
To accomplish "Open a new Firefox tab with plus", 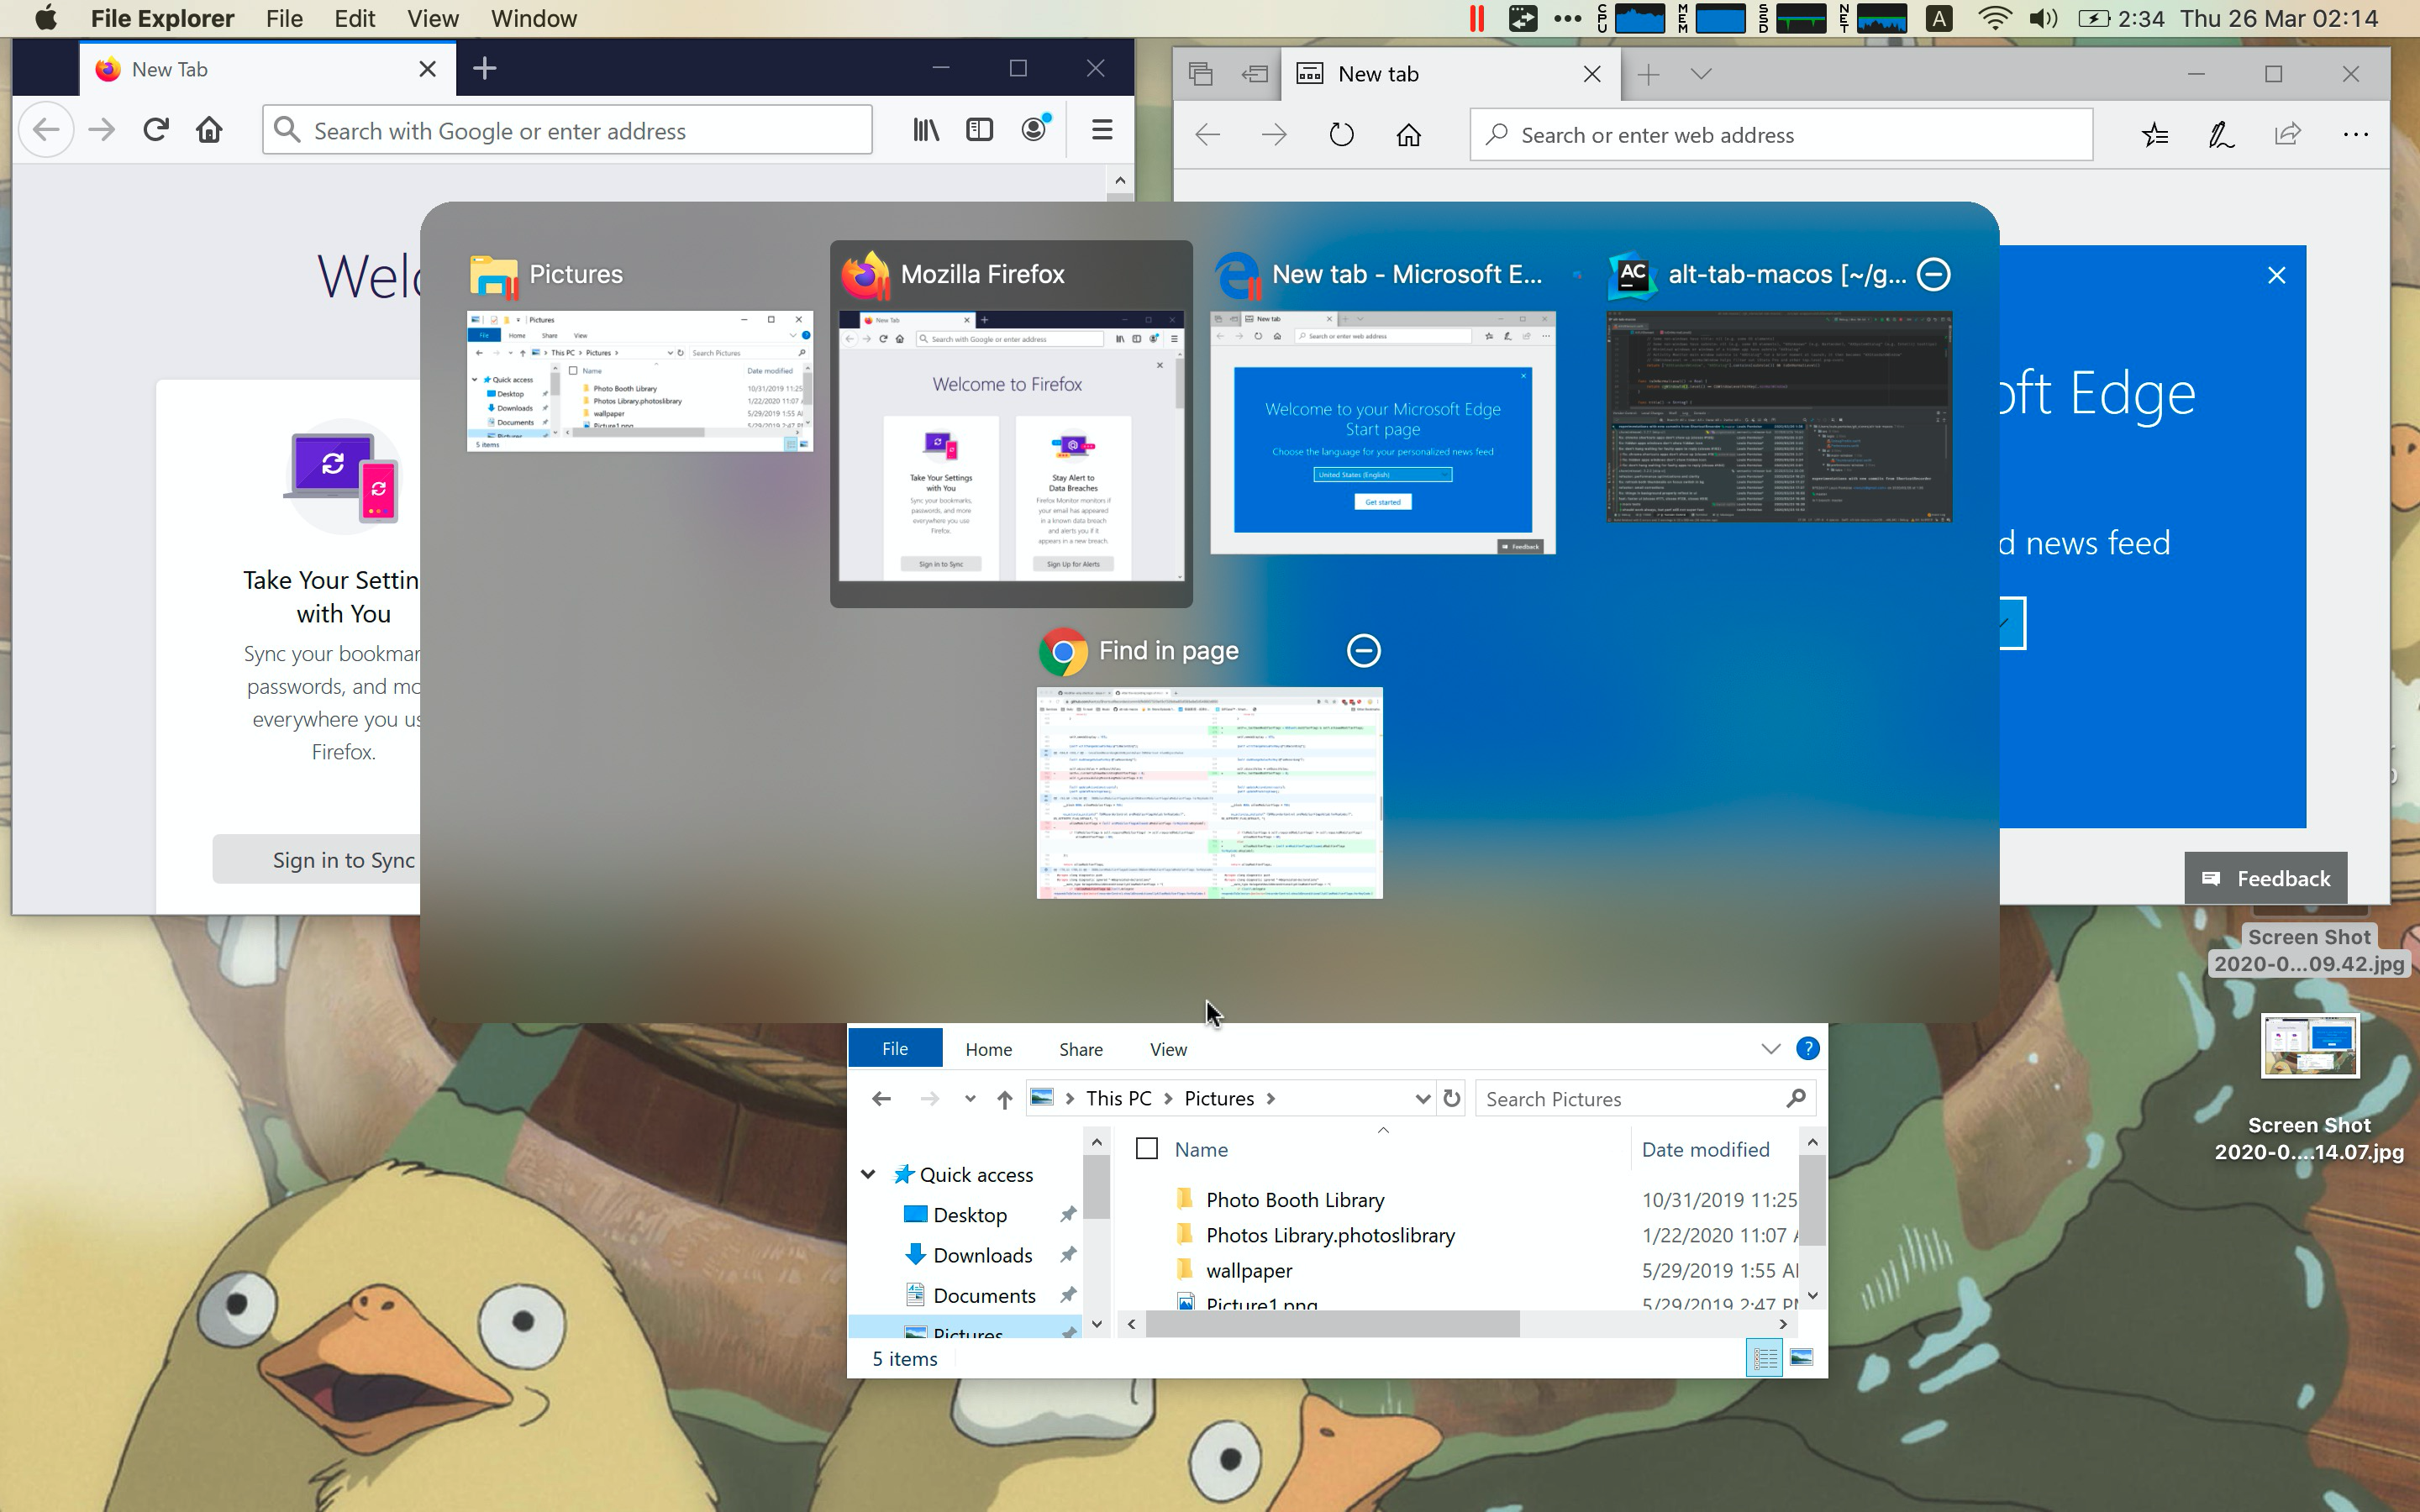I will coord(485,68).
